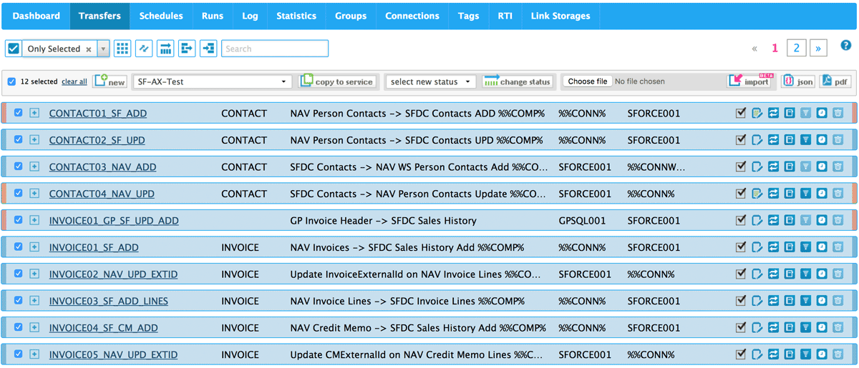
Task: Click the 'new' transfer button
Action: click(110, 81)
